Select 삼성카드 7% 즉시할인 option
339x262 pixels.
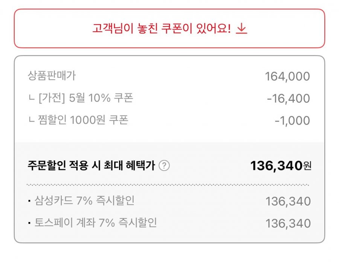(84, 200)
